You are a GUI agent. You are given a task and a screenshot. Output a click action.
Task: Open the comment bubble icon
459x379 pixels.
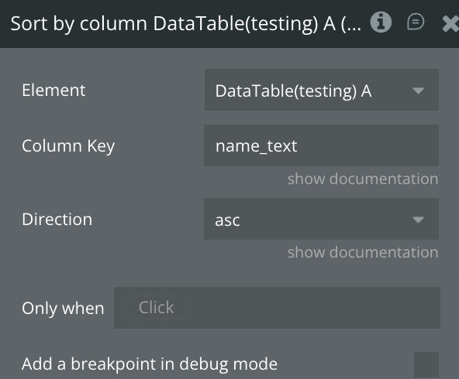point(416,22)
